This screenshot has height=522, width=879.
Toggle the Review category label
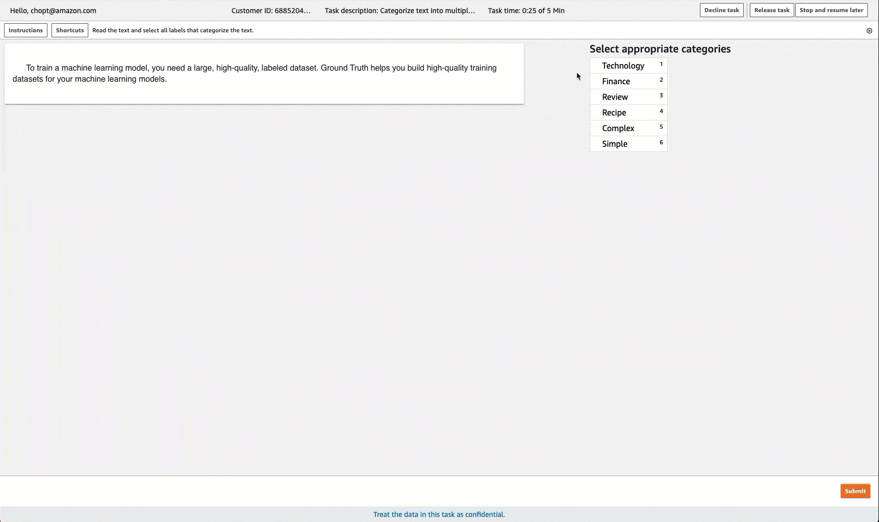pos(615,97)
